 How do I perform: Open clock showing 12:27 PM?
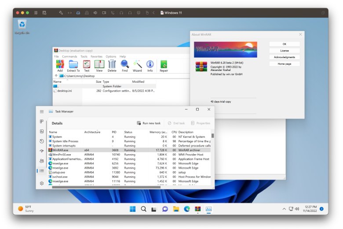[x=310, y=209]
